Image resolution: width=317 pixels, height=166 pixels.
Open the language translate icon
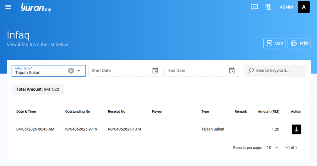click(x=268, y=7)
